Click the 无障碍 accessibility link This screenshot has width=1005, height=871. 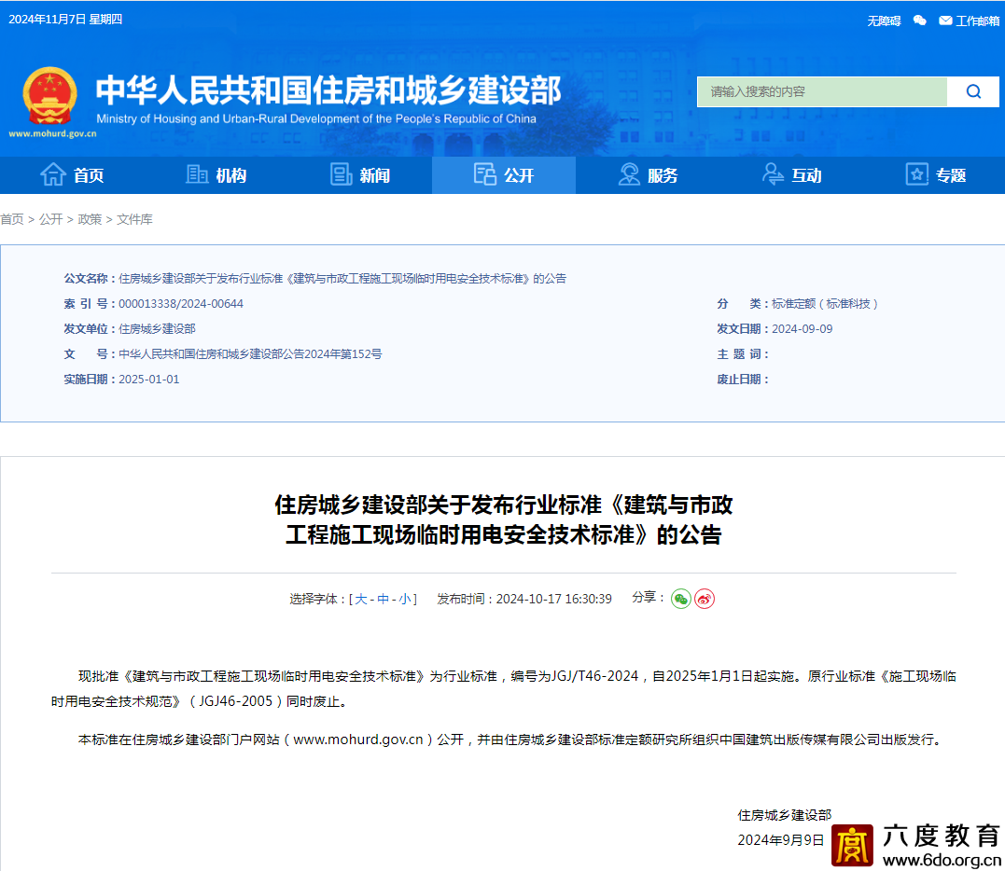[884, 21]
